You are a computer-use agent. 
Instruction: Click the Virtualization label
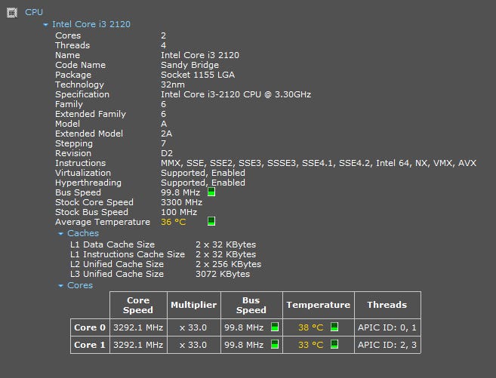(x=83, y=173)
